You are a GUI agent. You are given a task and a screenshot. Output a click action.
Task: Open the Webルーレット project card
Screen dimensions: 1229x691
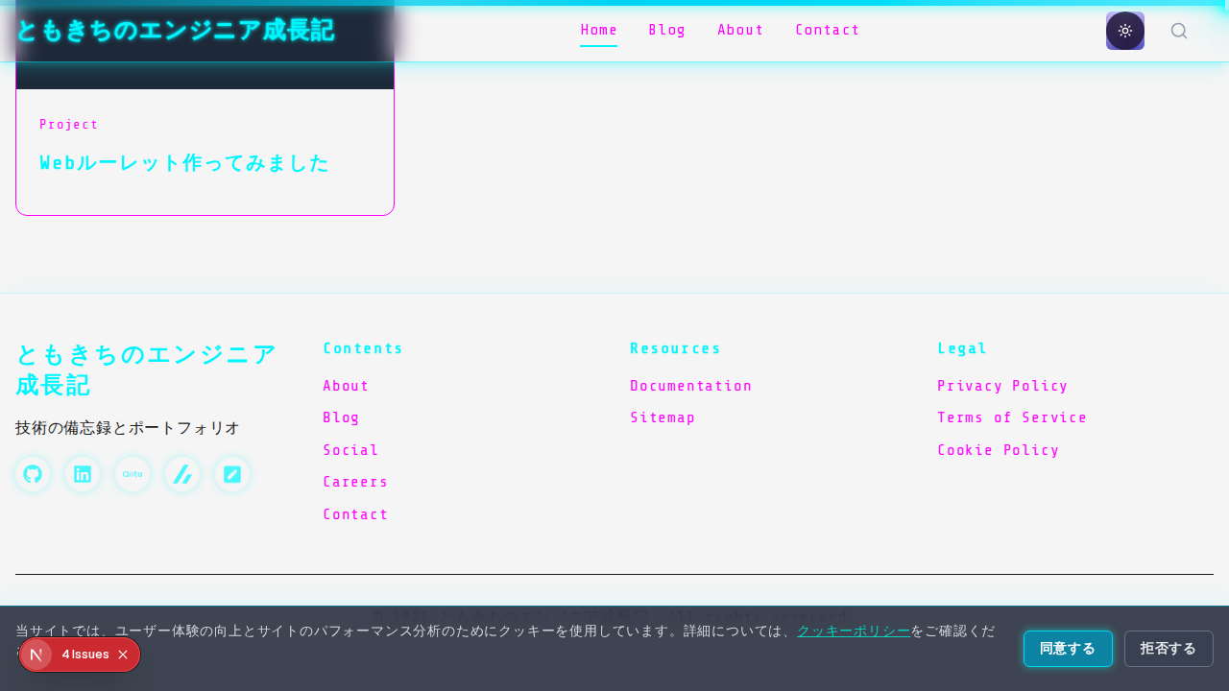[205, 154]
